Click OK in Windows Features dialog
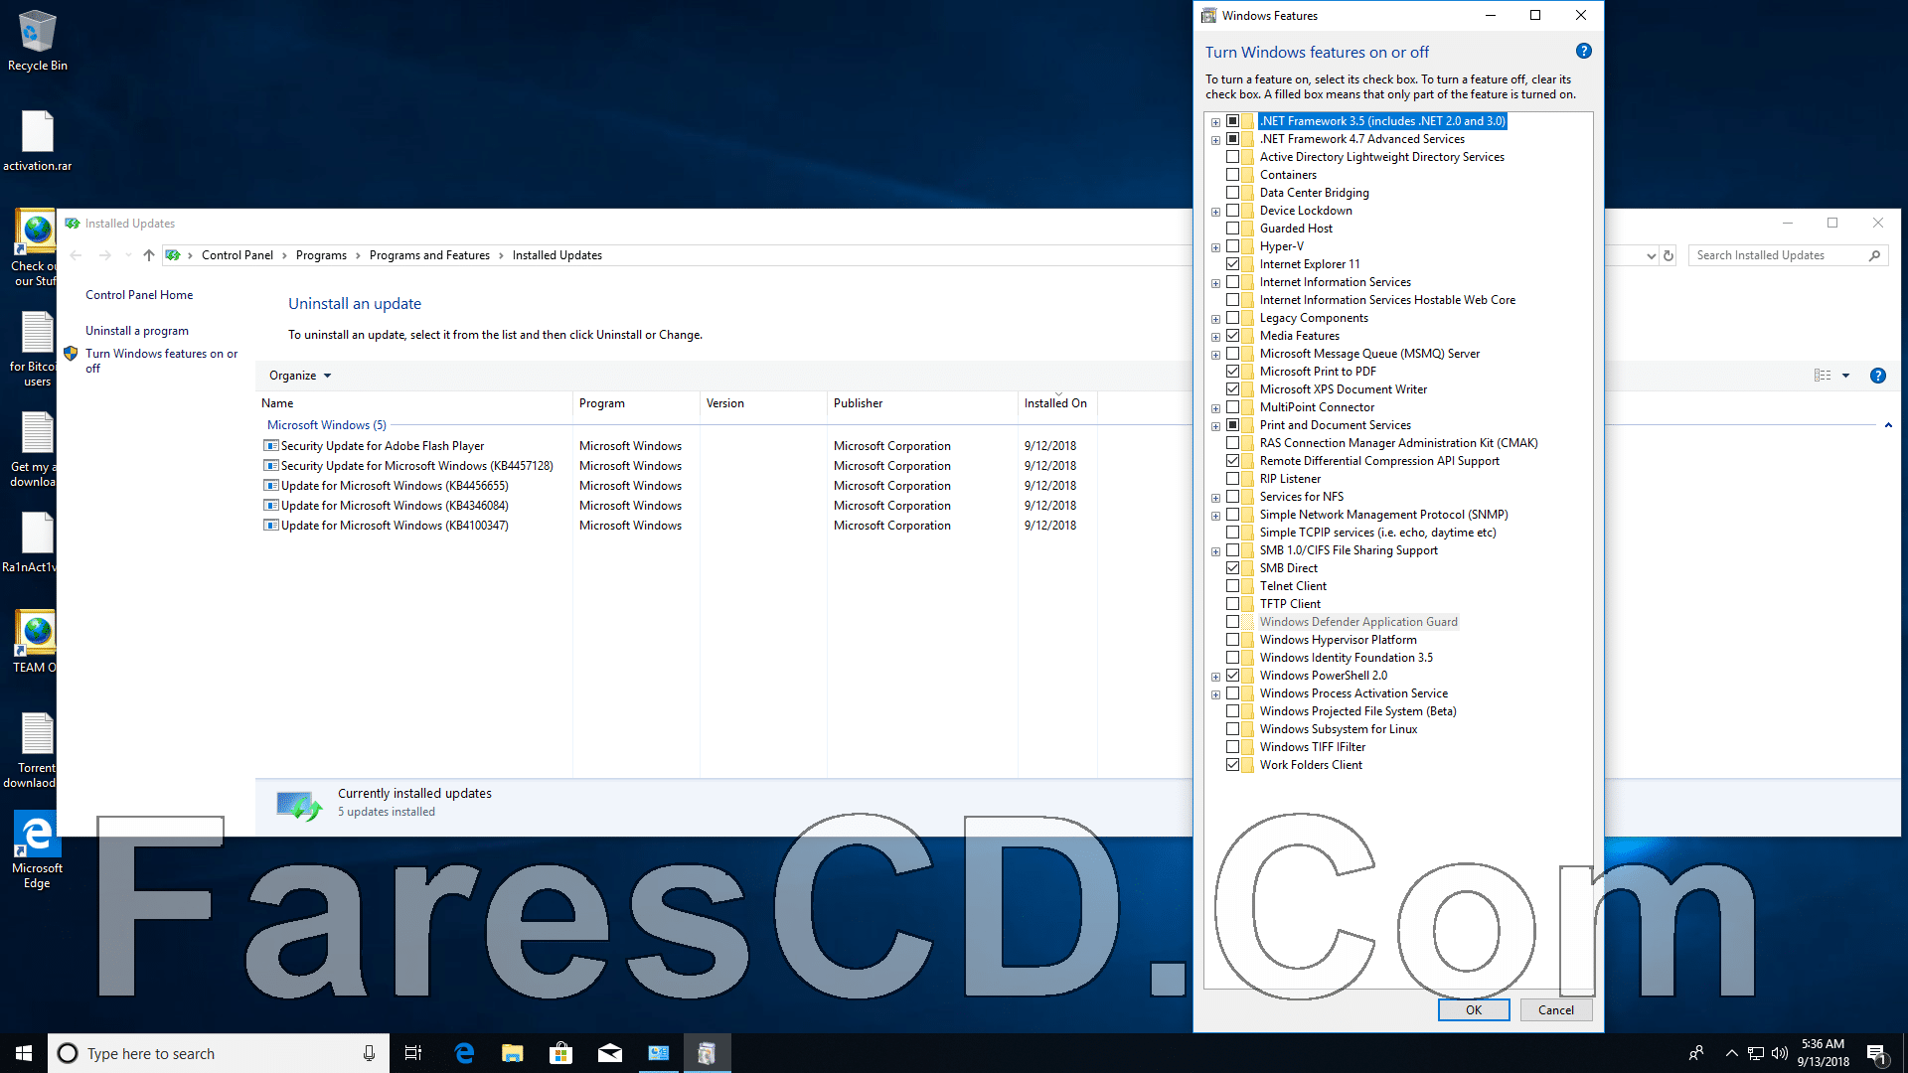 [x=1474, y=1009]
